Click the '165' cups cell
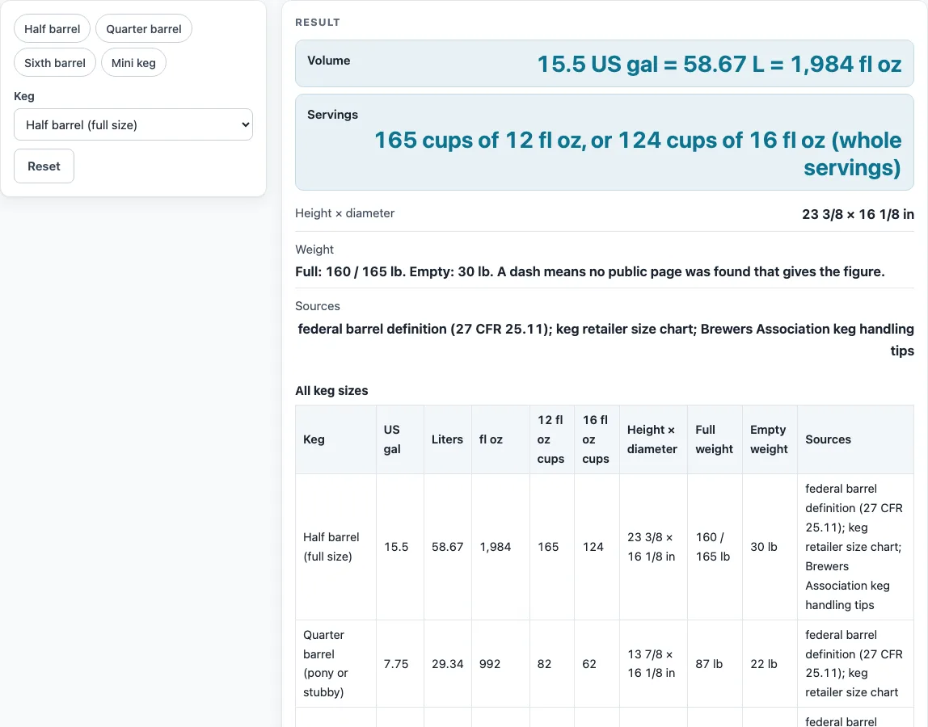The height and width of the screenshot is (727, 928). [x=551, y=547]
